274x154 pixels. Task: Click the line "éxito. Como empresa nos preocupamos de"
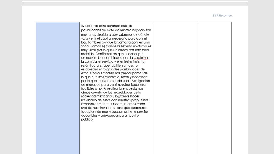tap(114, 73)
